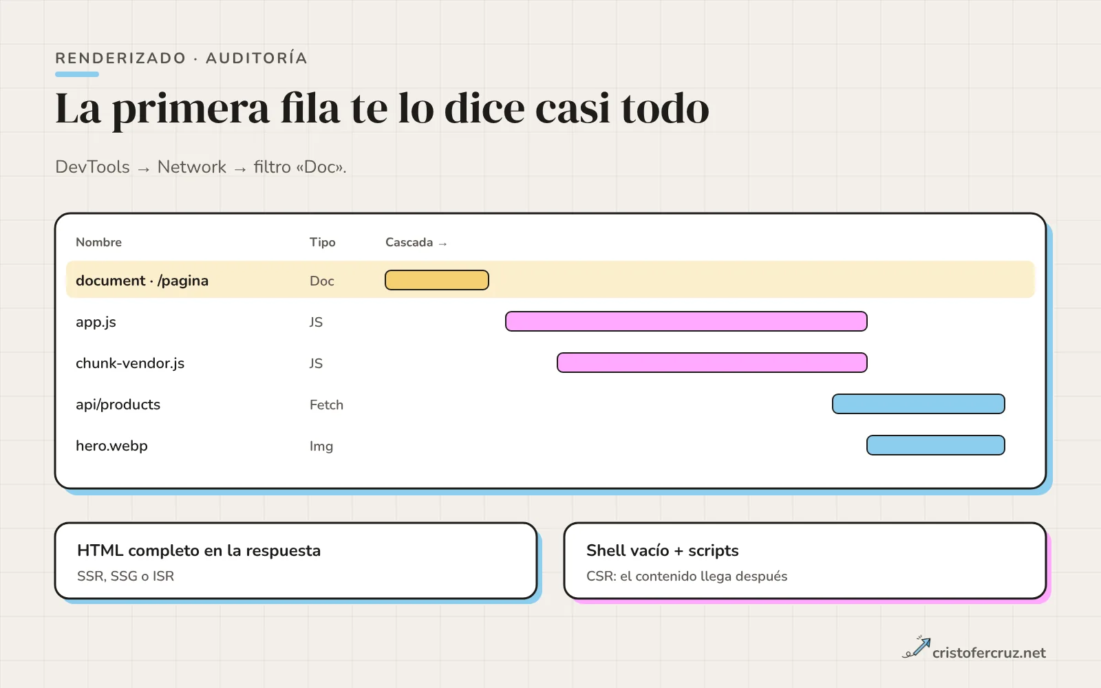Click the 'Shell vacío + scripts' card title
Screen dimensions: 1101x688
tap(662, 550)
